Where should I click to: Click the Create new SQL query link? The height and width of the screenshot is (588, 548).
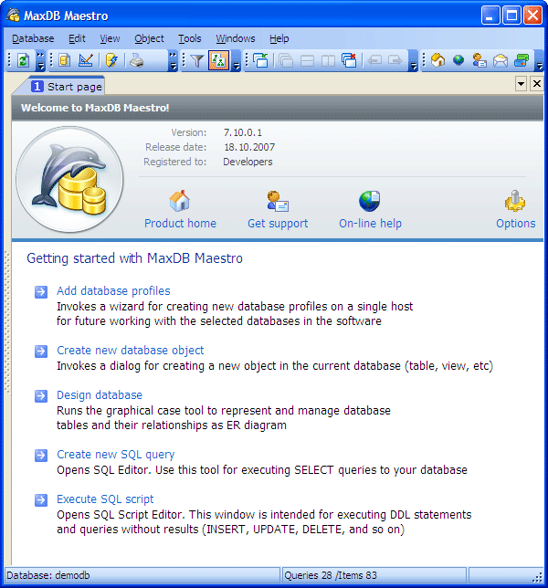click(x=115, y=455)
